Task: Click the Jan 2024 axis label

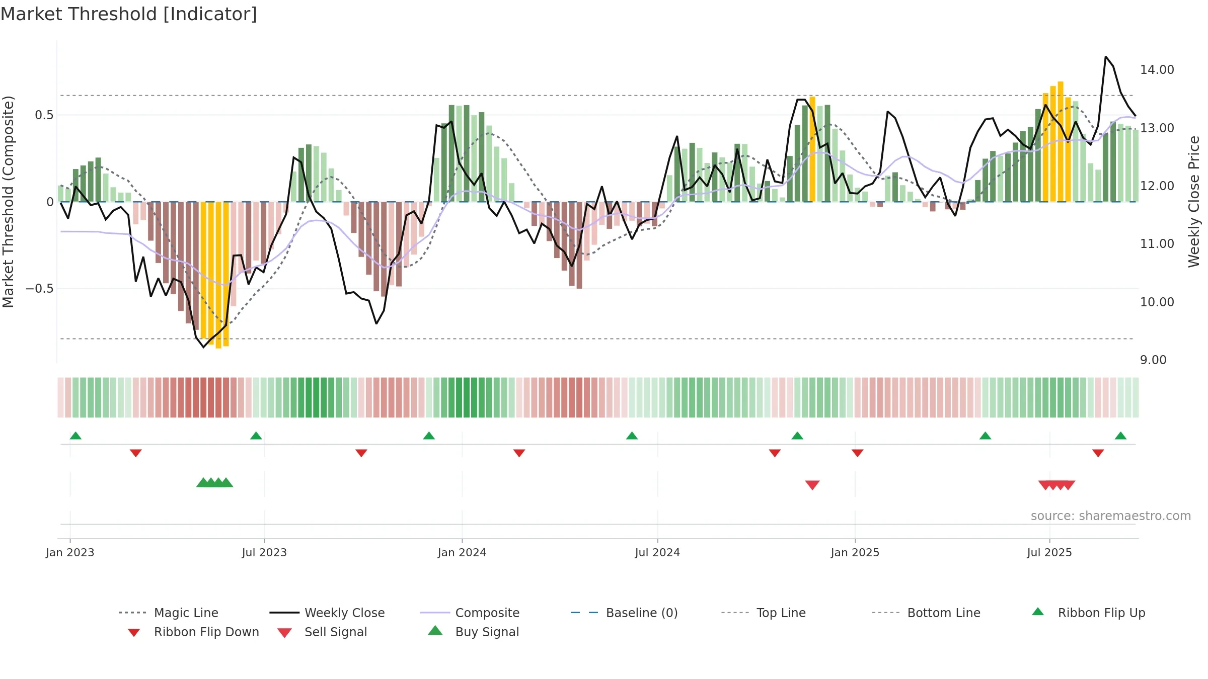Action: tap(462, 552)
